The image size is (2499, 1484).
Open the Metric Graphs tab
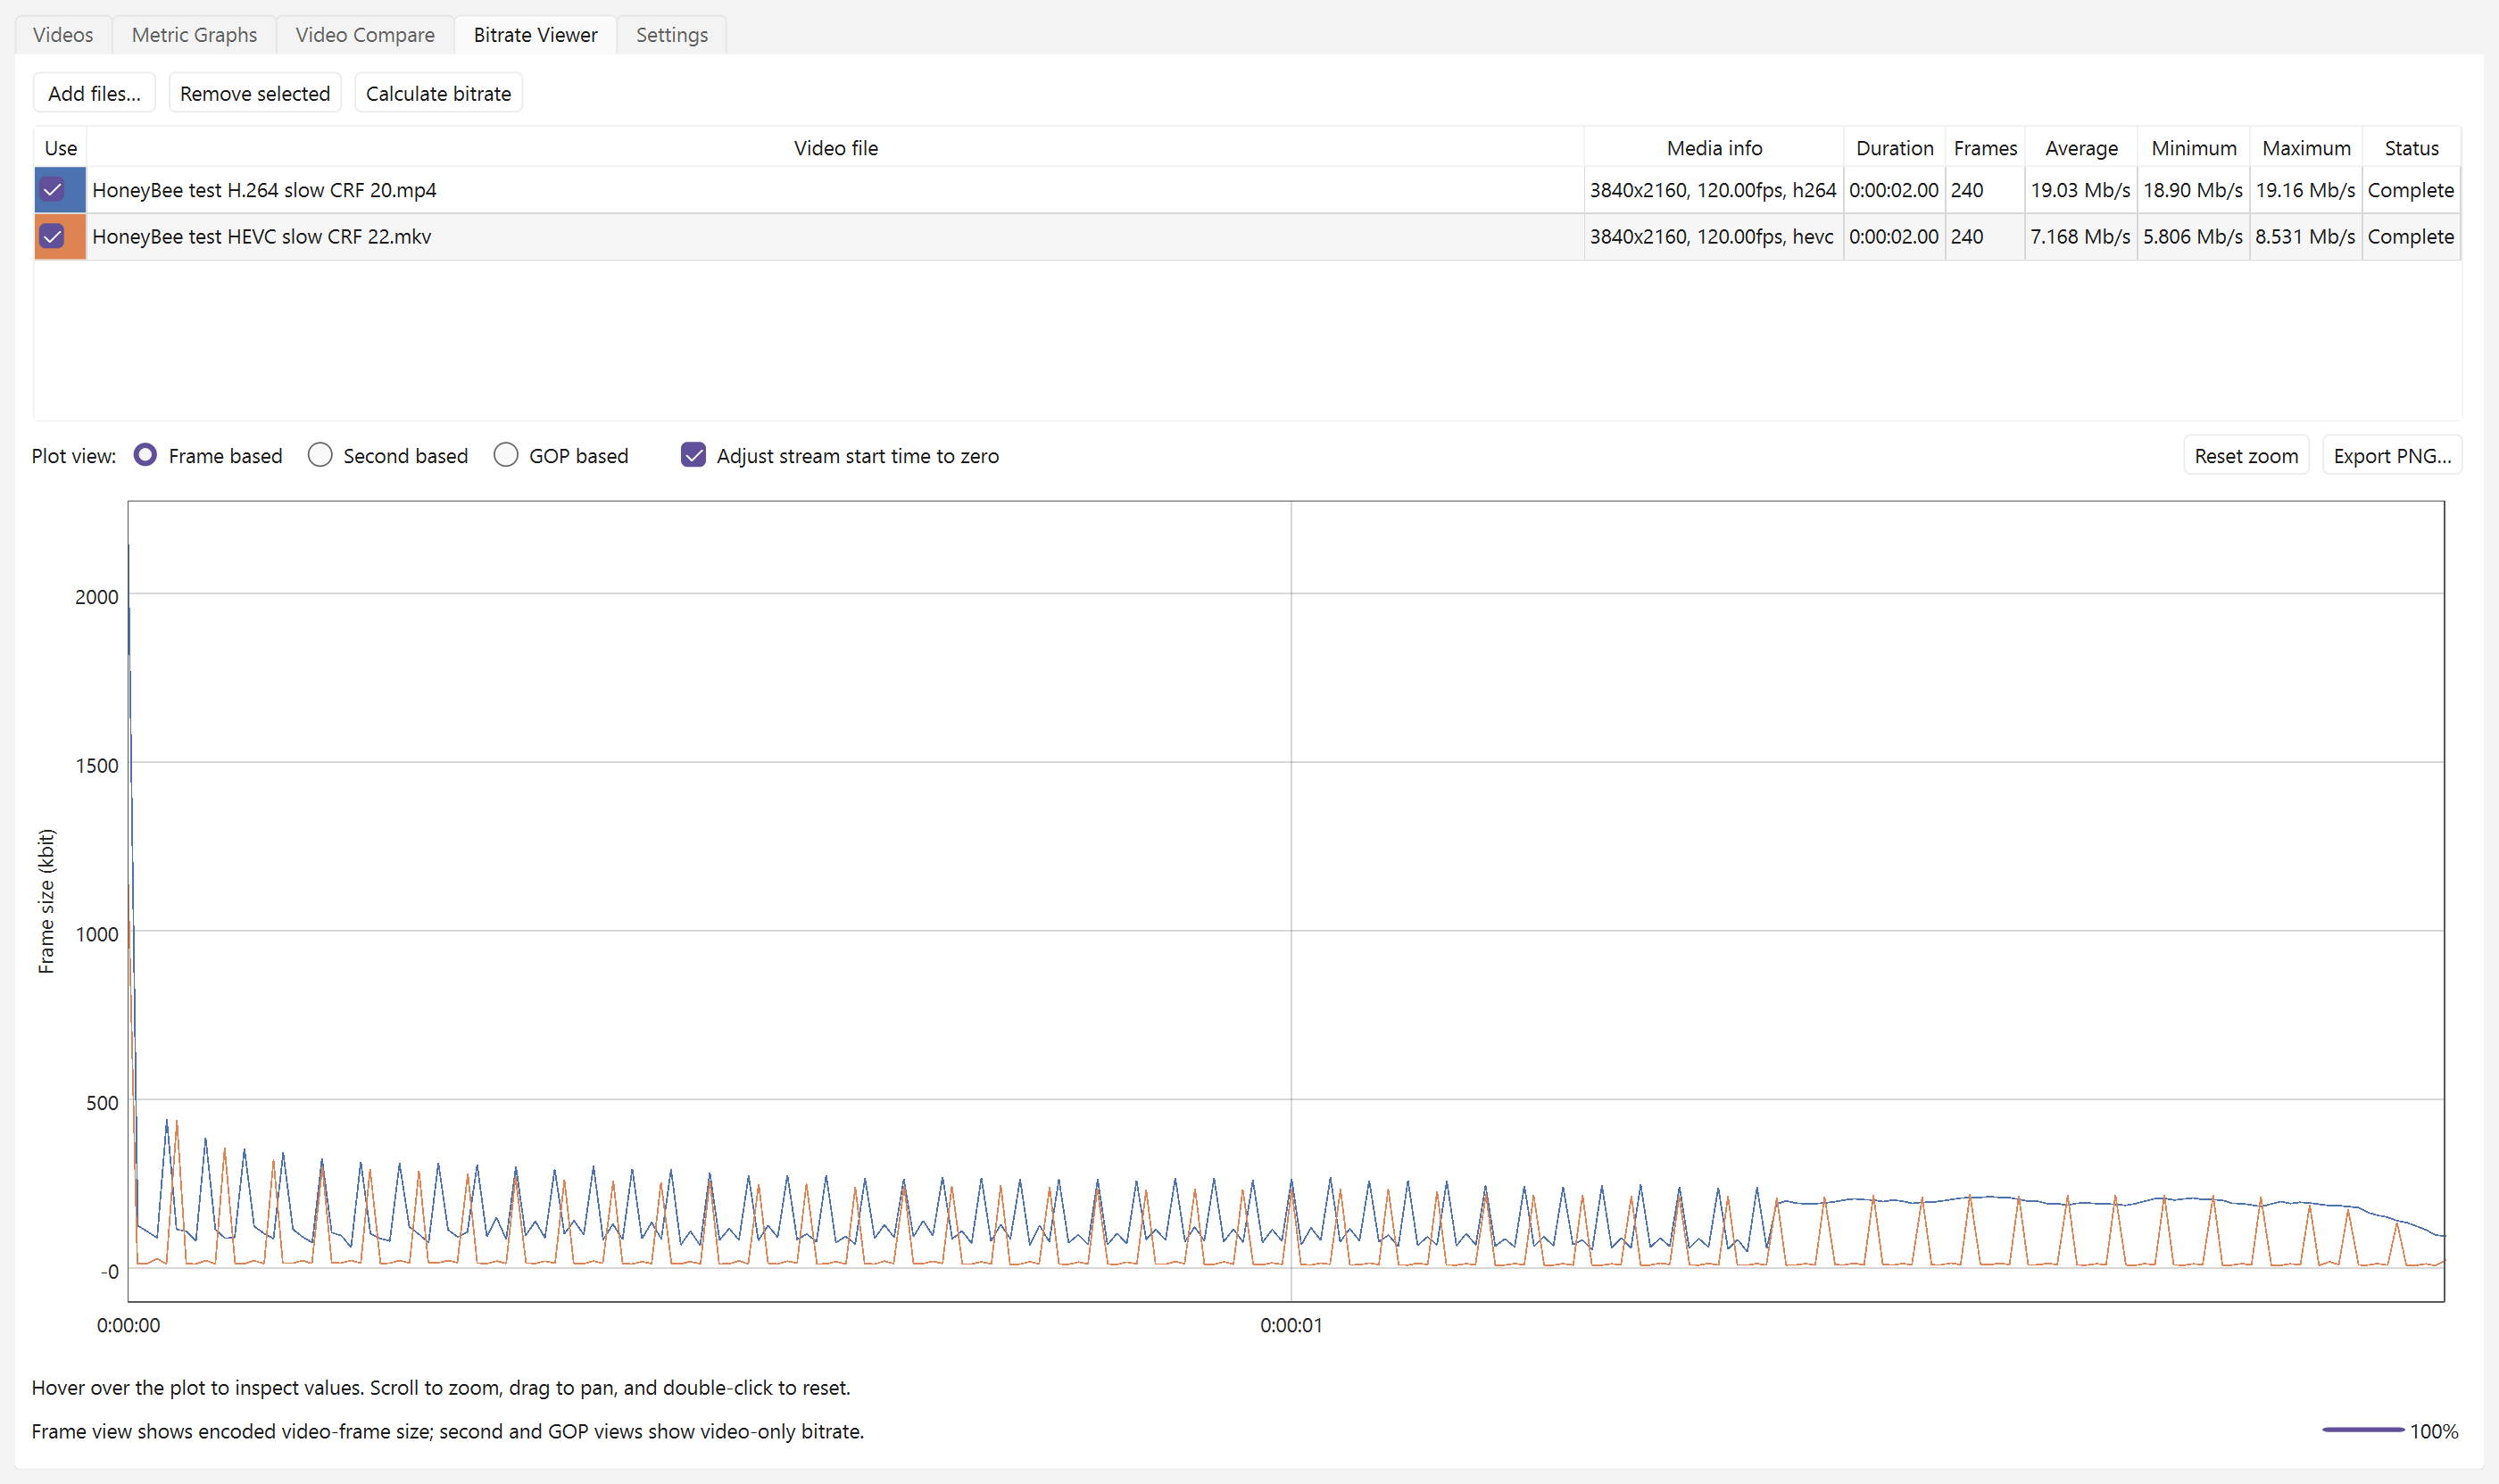click(x=194, y=35)
